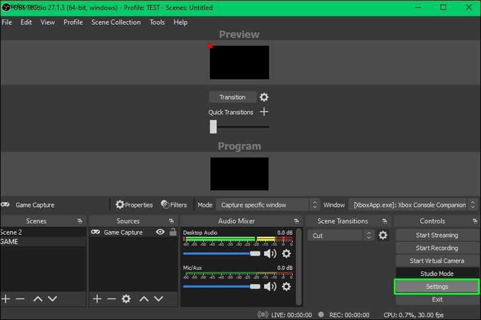Move scene down in Scenes list
Screen dimensions: 481x320
coord(52,298)
